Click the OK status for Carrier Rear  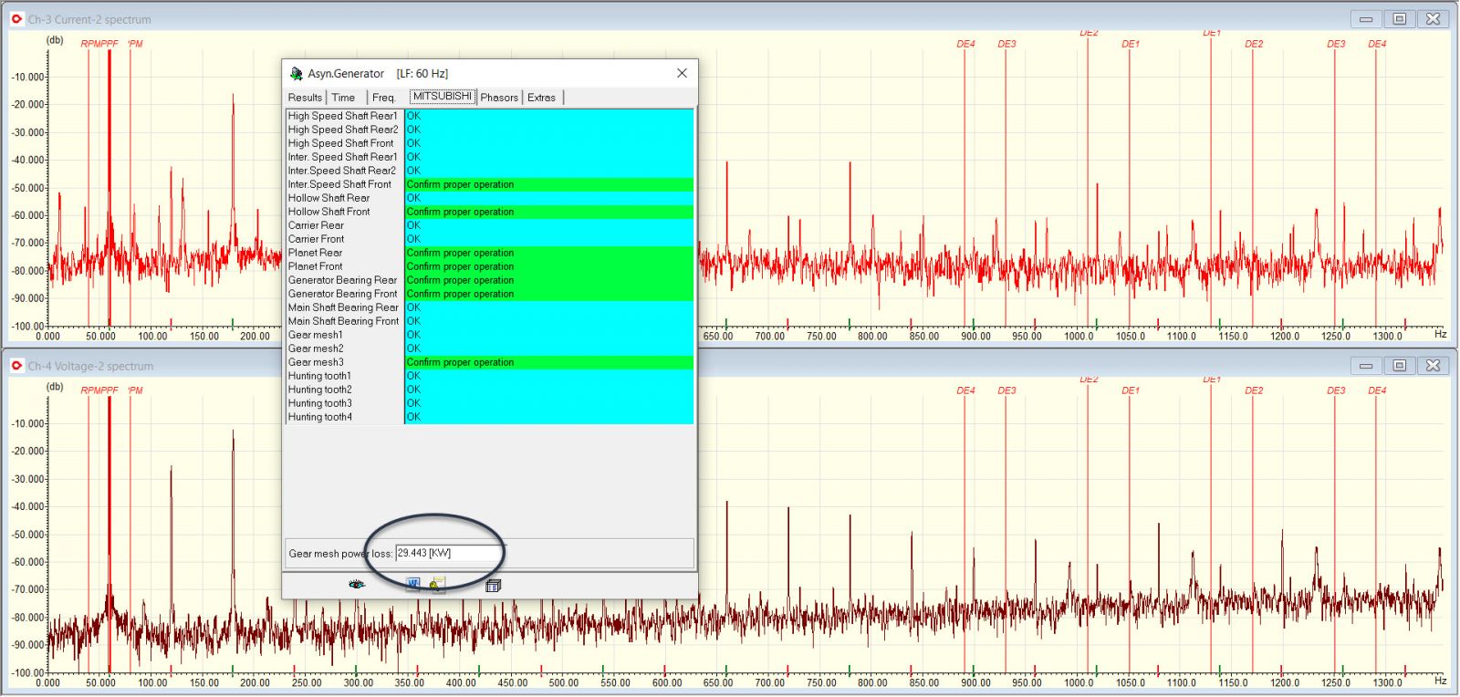549,225
